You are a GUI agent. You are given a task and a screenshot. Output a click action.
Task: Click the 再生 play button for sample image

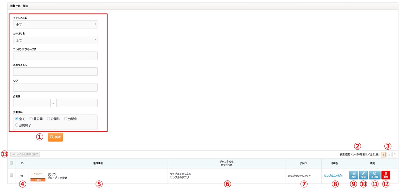[x=354, y=175]
